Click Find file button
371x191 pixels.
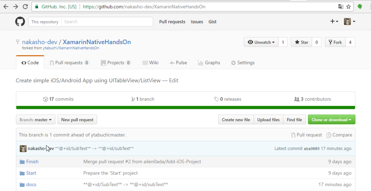pos(294,119)
